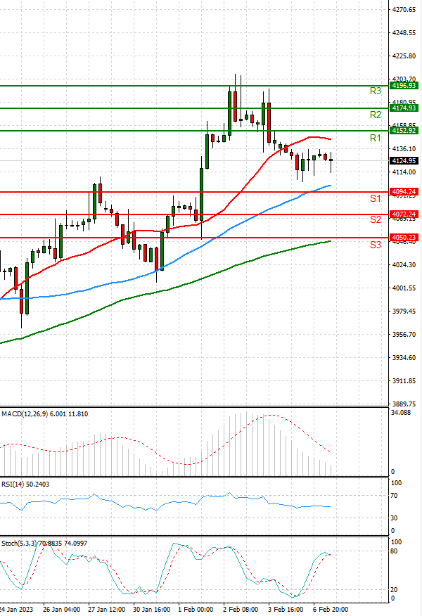This screenshot has height=616, width=422.
Task: Click the 4248.55 price axis value
Action: (404, 33)
